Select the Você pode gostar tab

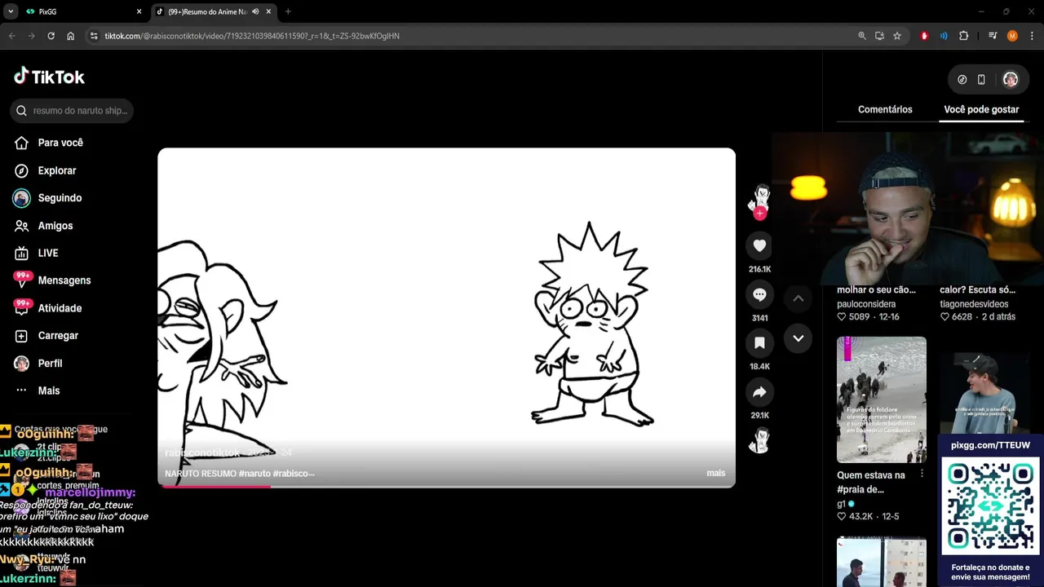pyautogui.click(x=981, y=109)
